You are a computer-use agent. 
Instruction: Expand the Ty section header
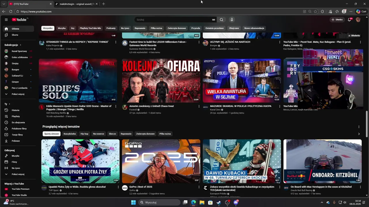coord(7,104)
